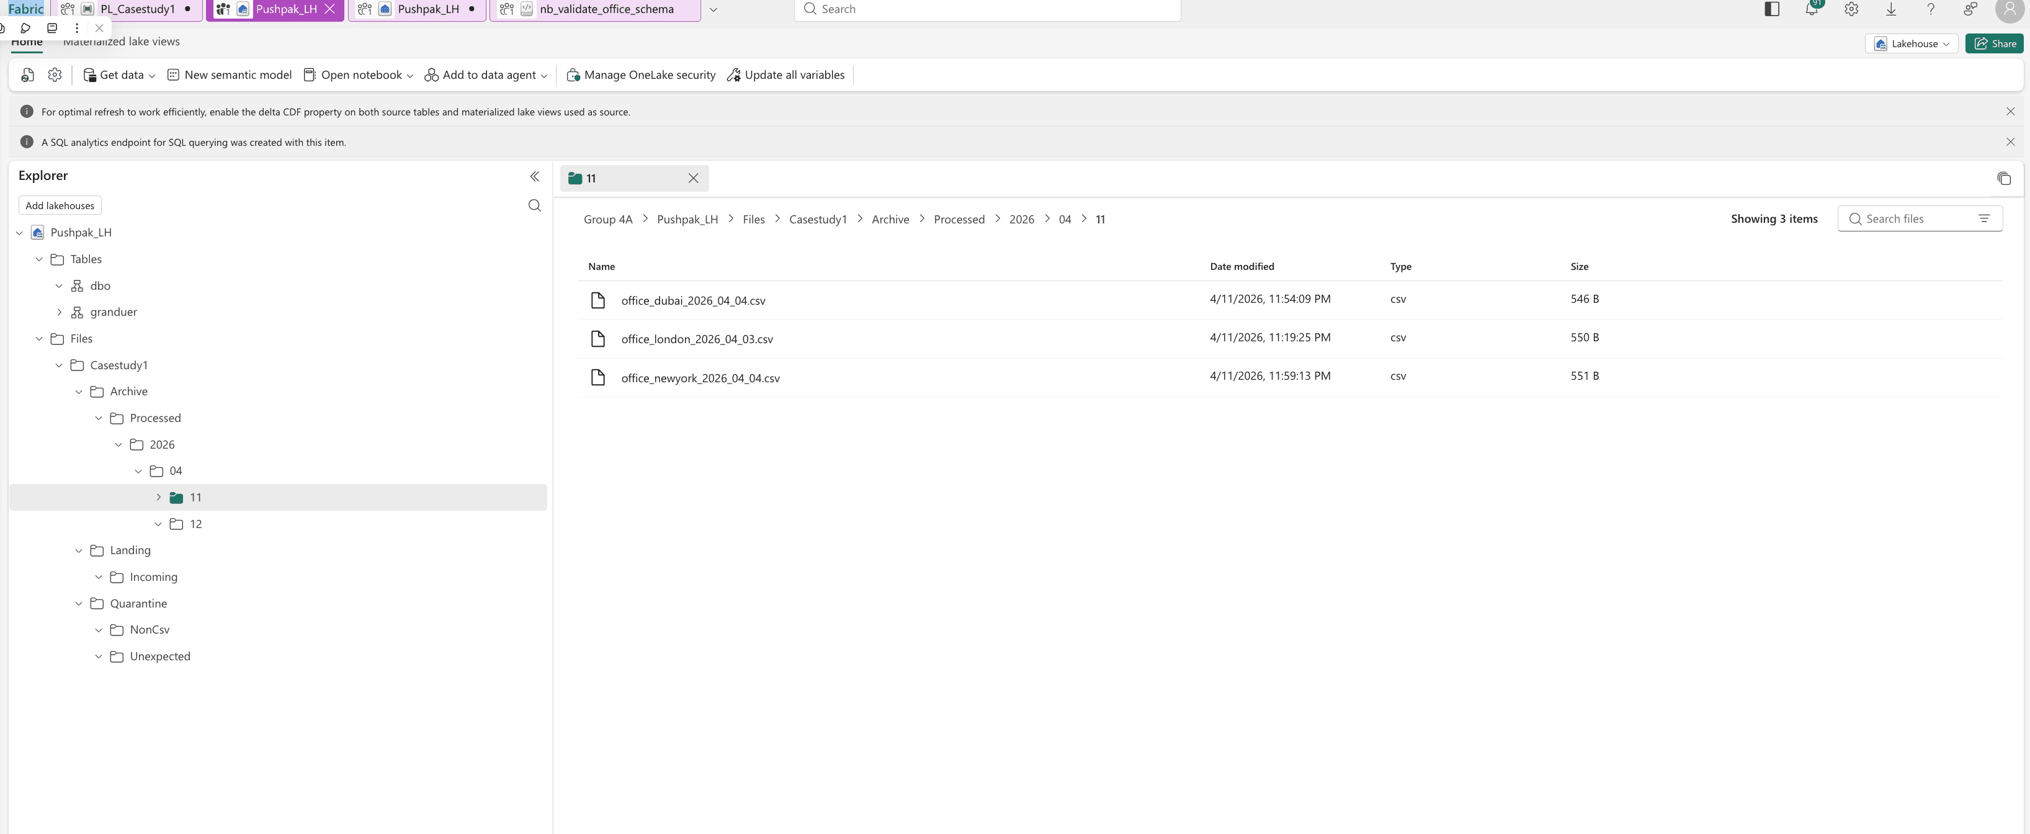This screenshot has width=2030, height=834.
Task: Expand the granduer schema chevron
Action: click(x=59, y=312)
